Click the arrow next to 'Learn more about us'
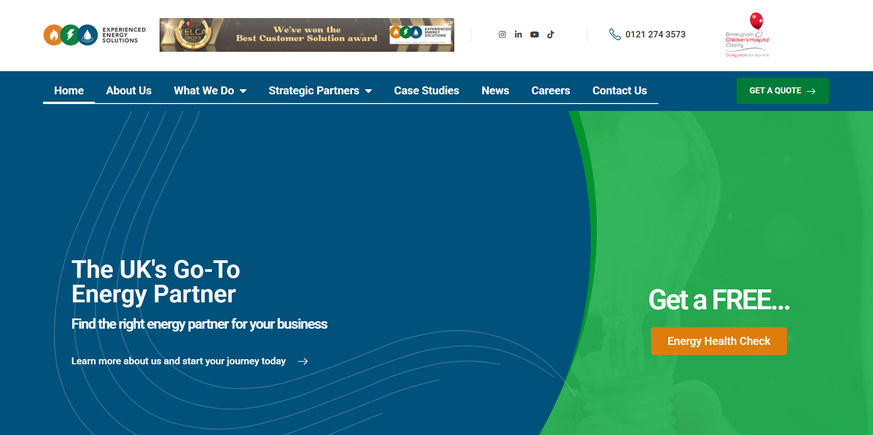 304,361
